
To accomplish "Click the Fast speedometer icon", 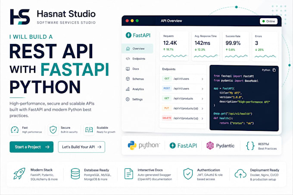I will (x=15, y=130).
